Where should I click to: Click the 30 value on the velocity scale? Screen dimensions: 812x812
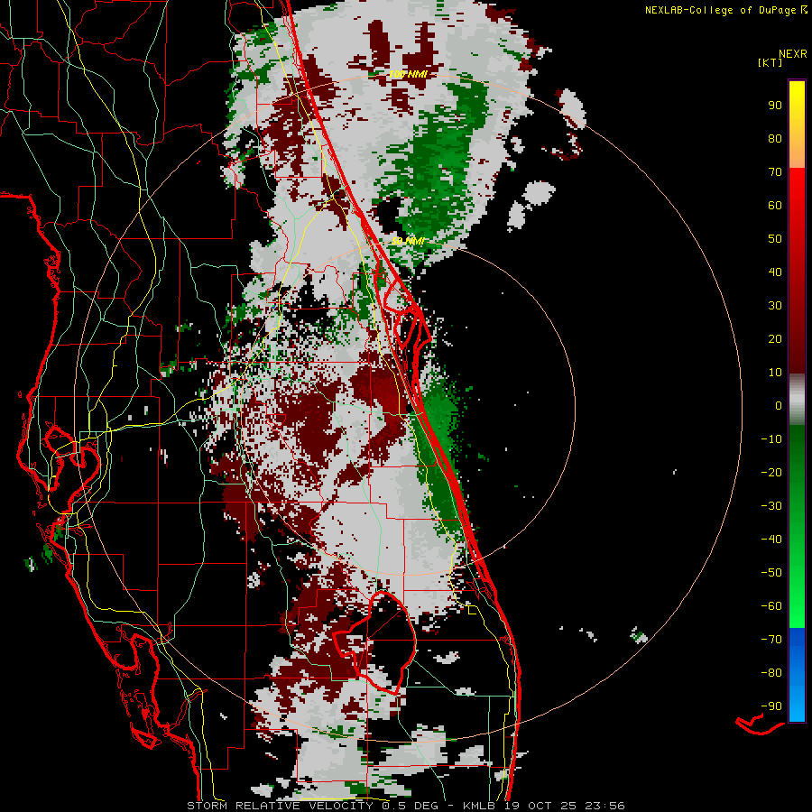coord(775,306)
